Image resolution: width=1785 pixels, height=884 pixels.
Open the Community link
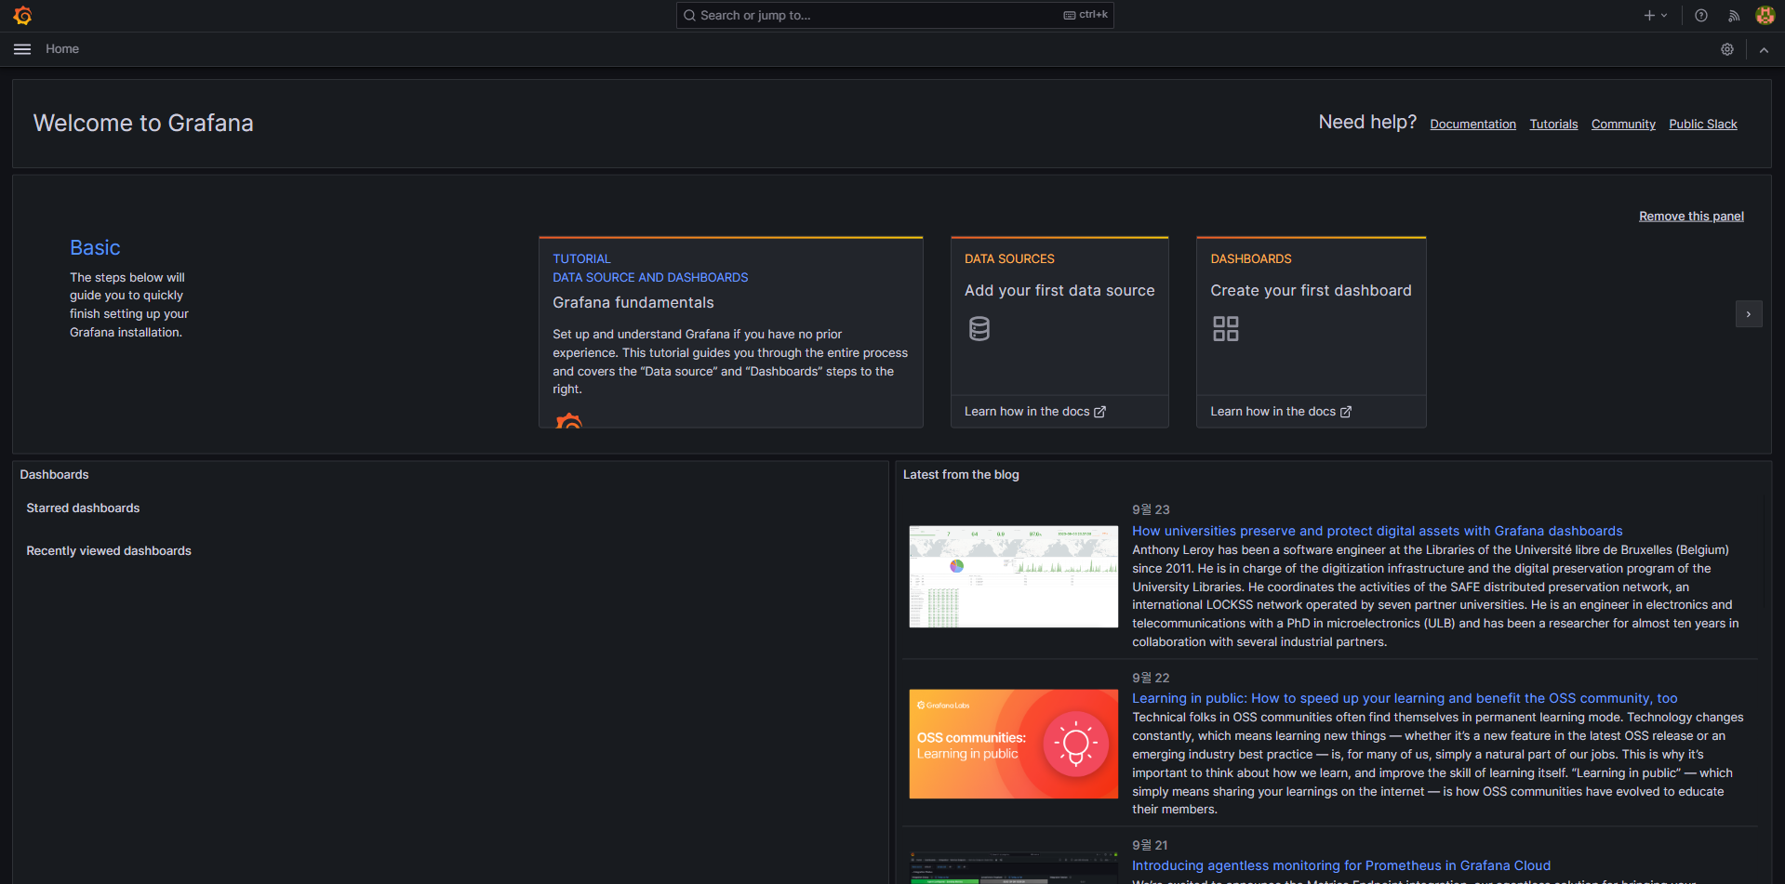[x=1623, y=125]
